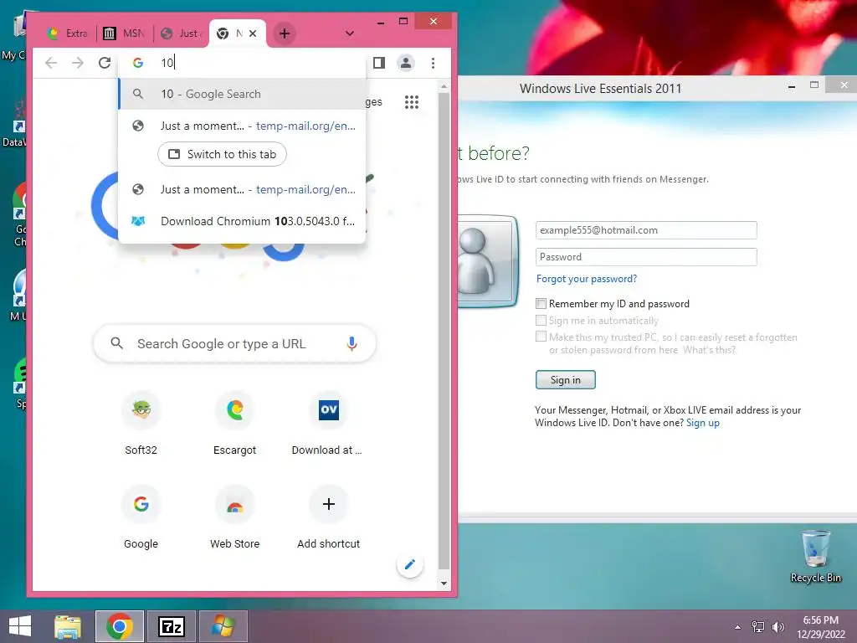Select first temp-mail.org suggestion

click(242, 126)
